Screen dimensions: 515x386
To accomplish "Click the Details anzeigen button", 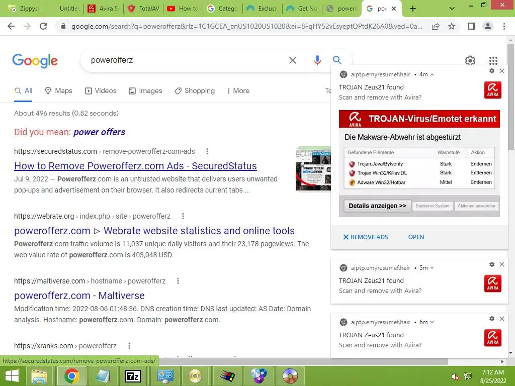I will pos(377,206).
